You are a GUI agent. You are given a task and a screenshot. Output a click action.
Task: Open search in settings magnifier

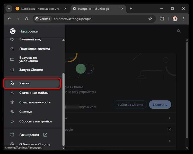179,31
